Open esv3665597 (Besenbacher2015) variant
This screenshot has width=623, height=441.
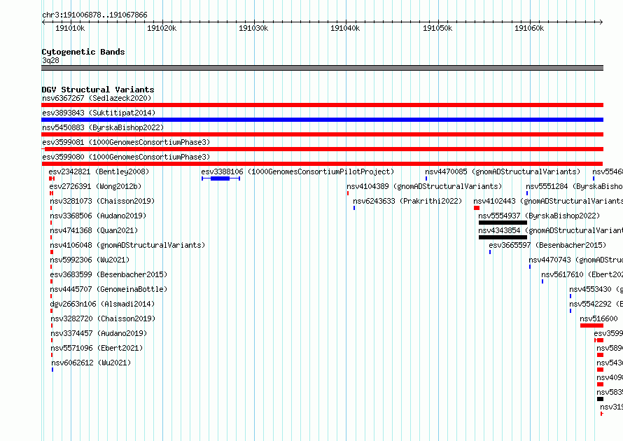547,245
